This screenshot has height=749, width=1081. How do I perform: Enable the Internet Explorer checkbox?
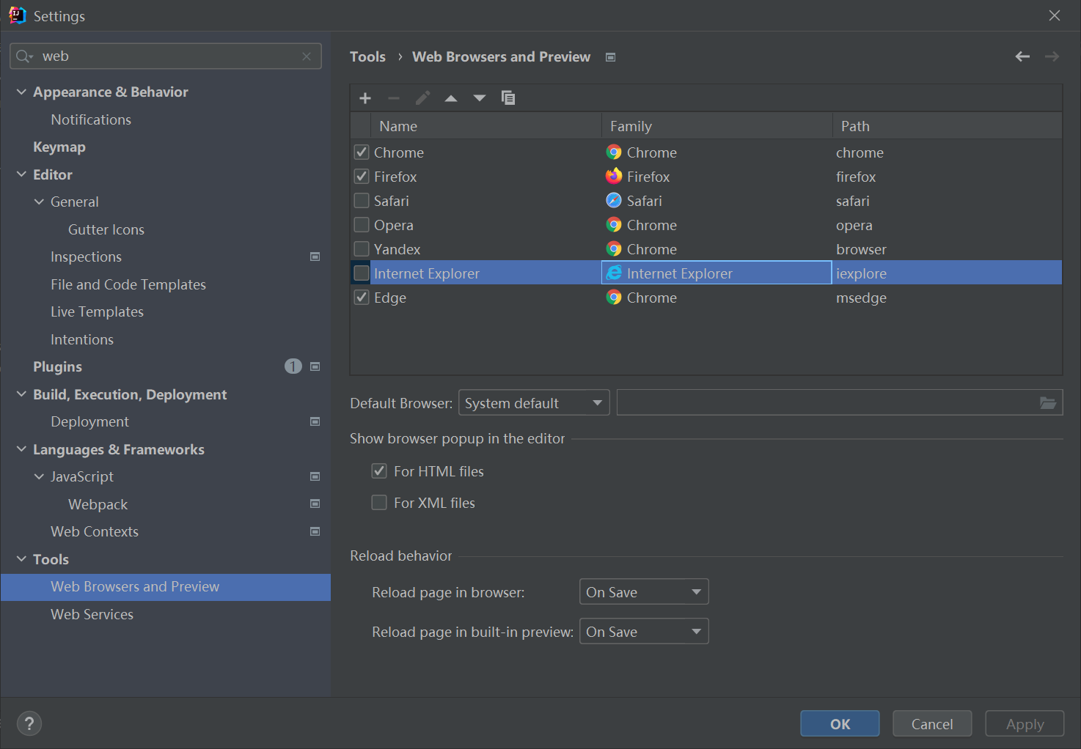pyautogui.click(x=362, y=273)
